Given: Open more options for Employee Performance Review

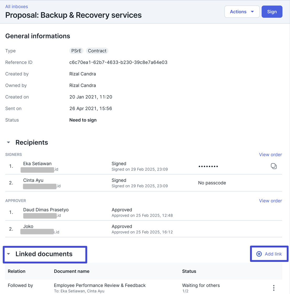Looking at the screenshot, I should [x=273, y=288].
